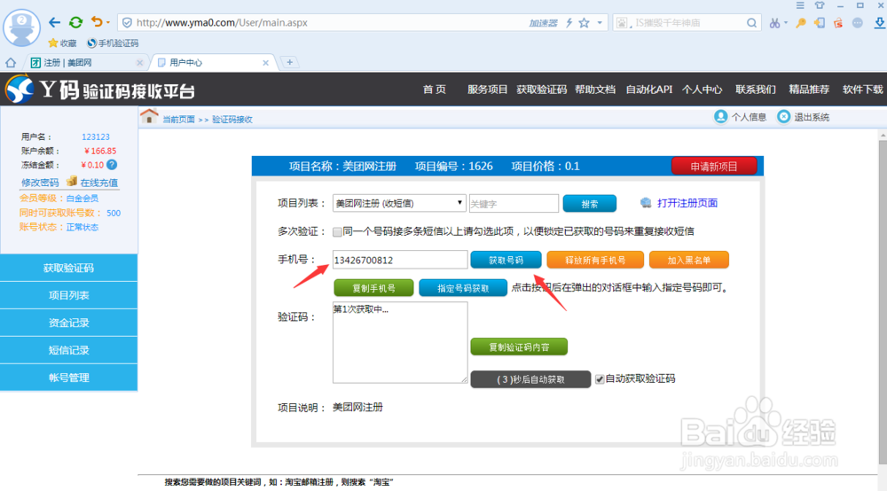Click the magnifier search icon
Viewport: 887px width, 491px height.
[x=751, y=23]
